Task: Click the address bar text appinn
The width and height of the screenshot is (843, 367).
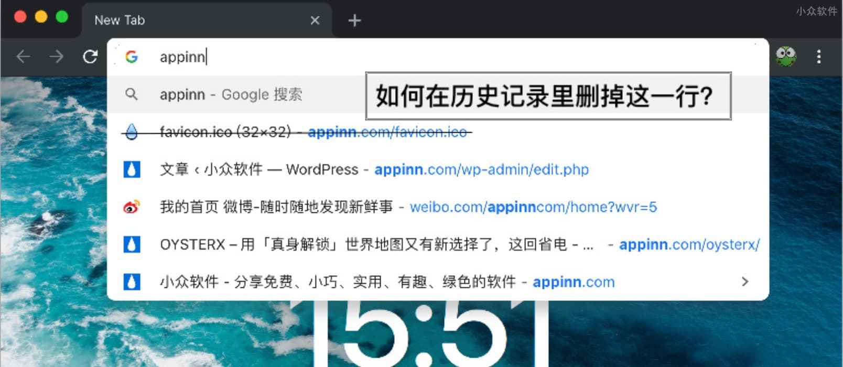Action: click(x=182, y=57)
